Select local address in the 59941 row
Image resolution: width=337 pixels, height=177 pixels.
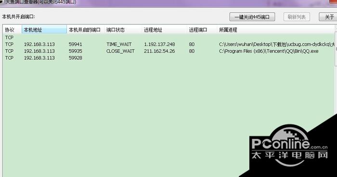[x=39, y=44]
